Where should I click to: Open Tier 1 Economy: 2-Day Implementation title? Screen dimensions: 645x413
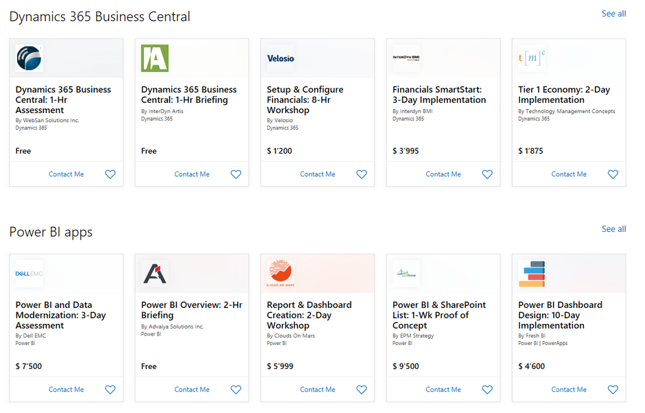point(564,95)
